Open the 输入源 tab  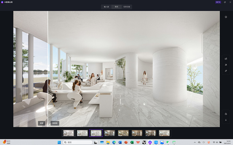(x=106, y=7)
